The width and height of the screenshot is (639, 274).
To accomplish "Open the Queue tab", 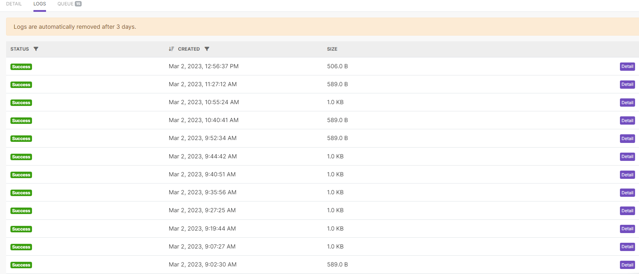I will click(65, 4).
